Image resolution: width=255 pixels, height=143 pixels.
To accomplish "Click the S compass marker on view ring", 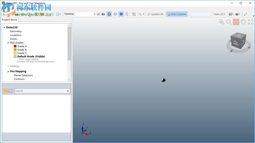I will (232, 51).
